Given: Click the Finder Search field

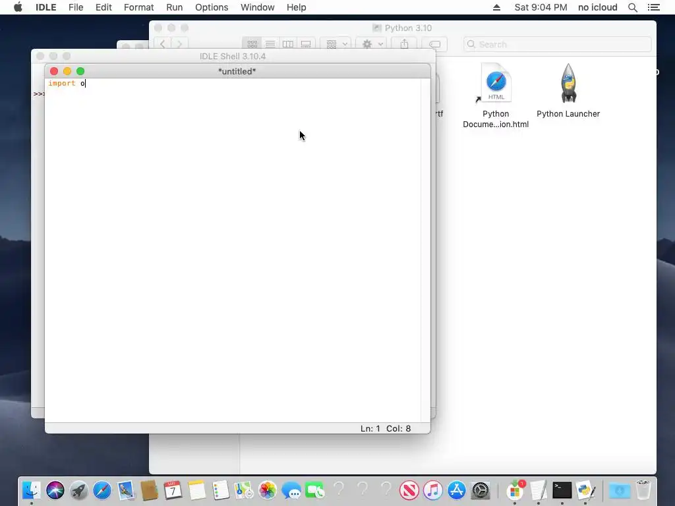Looking at the screenshot, I should (x=557, y=44).
